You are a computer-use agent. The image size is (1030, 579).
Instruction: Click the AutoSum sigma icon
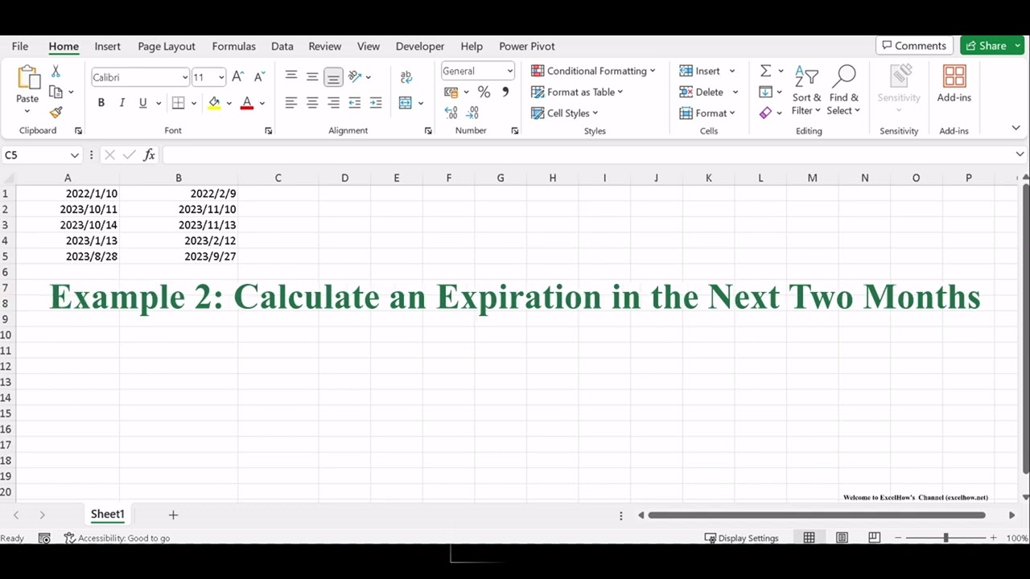point(766,71)
